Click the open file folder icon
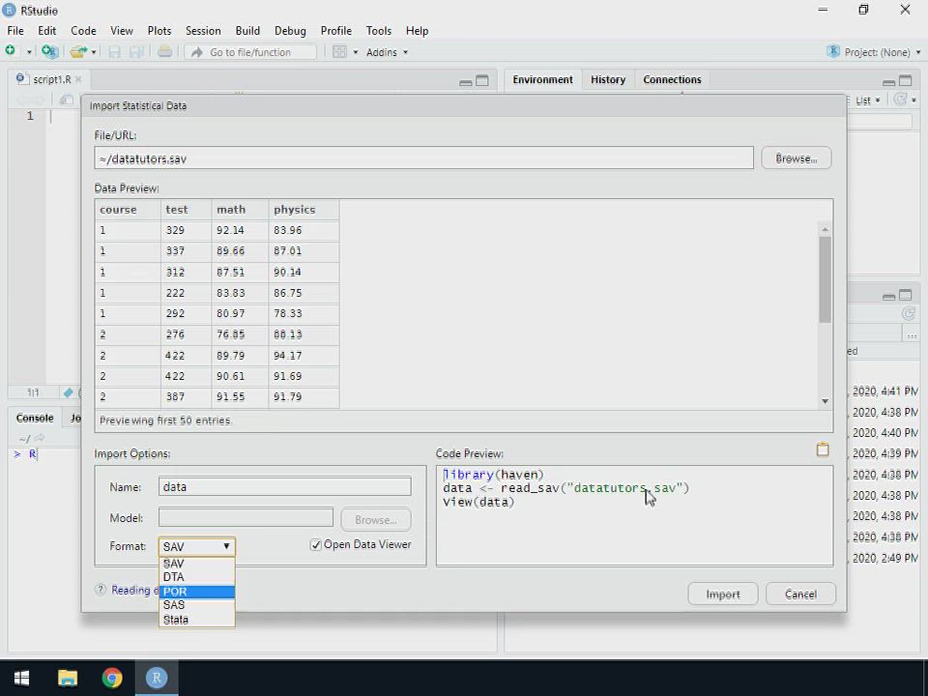This screenshot has width=928, height=696. (77, 52)
